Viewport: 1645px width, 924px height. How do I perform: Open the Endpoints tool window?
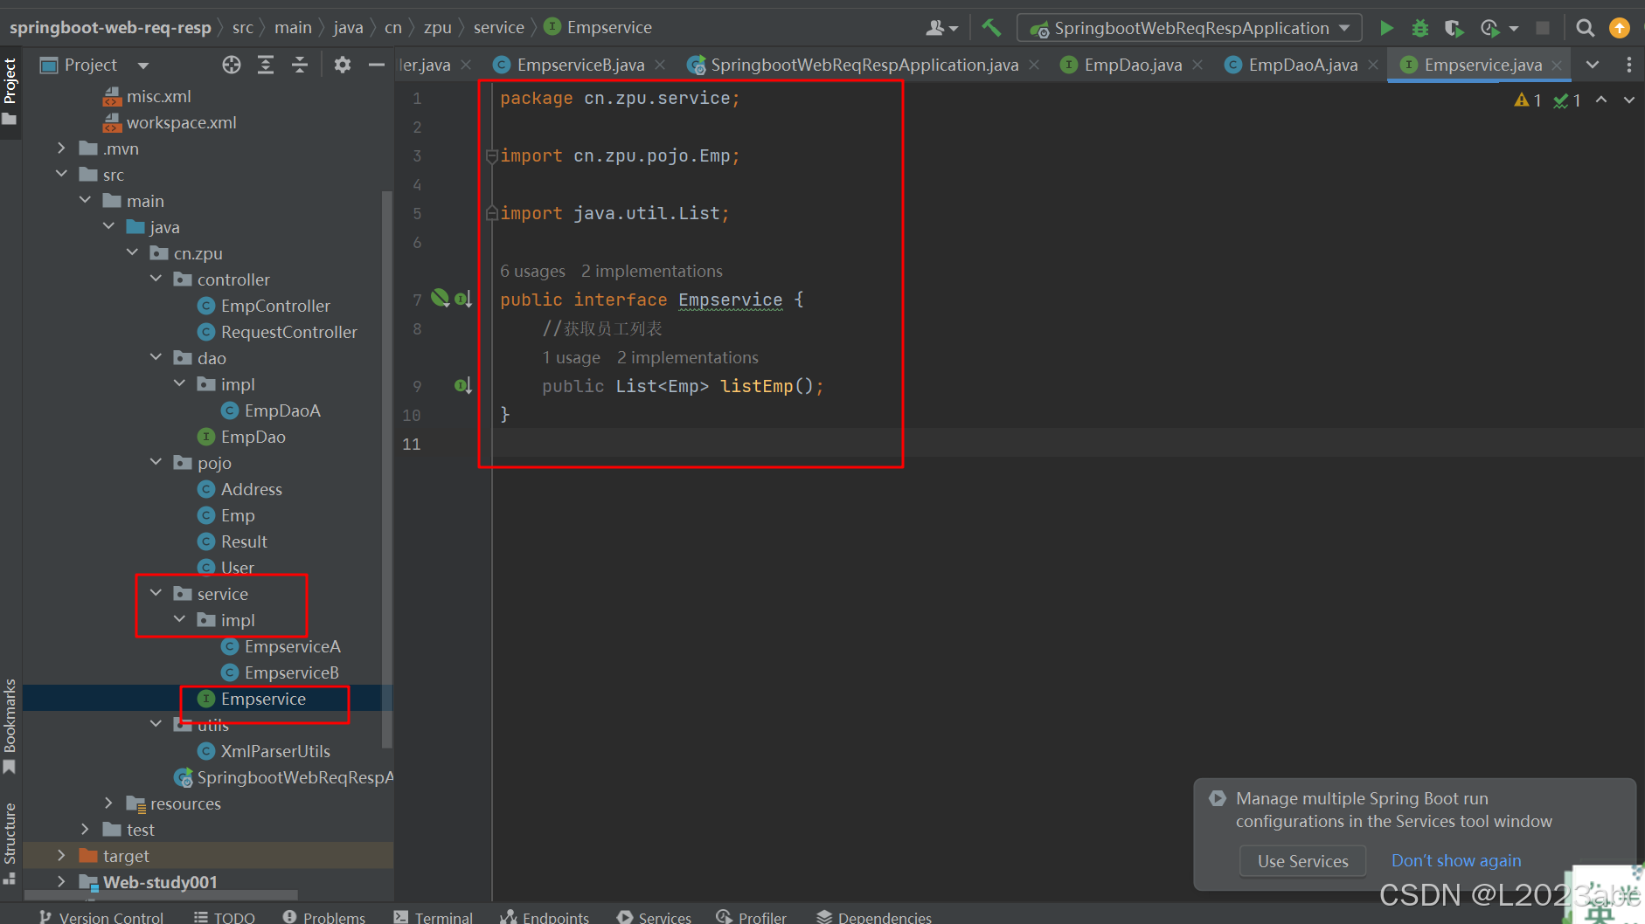(x=545, y=916)
